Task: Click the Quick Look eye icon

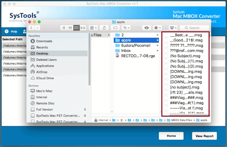Action: click(146, 28)
